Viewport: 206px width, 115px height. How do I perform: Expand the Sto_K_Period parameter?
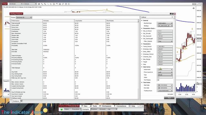142,31
